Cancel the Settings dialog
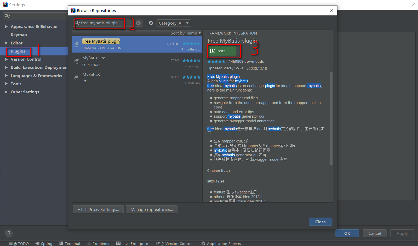 tap(375, 233)
